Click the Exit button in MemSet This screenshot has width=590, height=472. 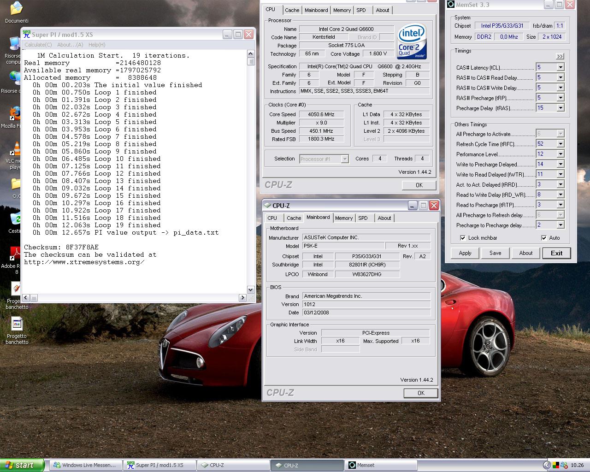[557, 253]
